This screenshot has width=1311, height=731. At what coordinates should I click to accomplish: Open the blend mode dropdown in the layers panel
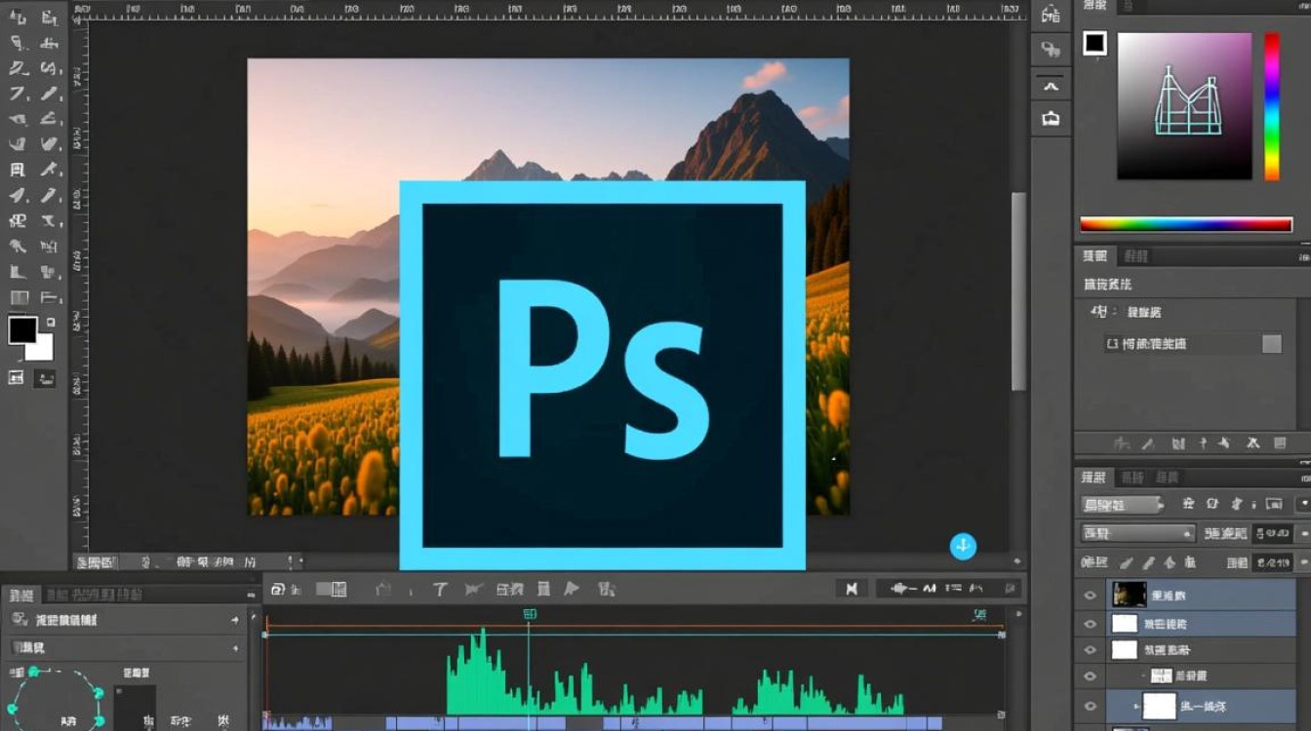tap(1137, 533)
